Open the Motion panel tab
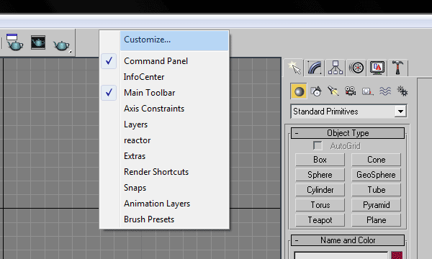This screenshot has height=259, width=432. 356,68
